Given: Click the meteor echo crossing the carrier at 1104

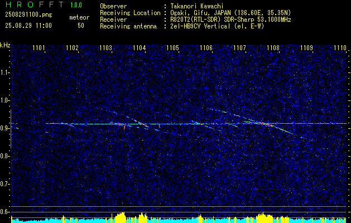Looking at the screenshot, I should click(x=142, y=124).
